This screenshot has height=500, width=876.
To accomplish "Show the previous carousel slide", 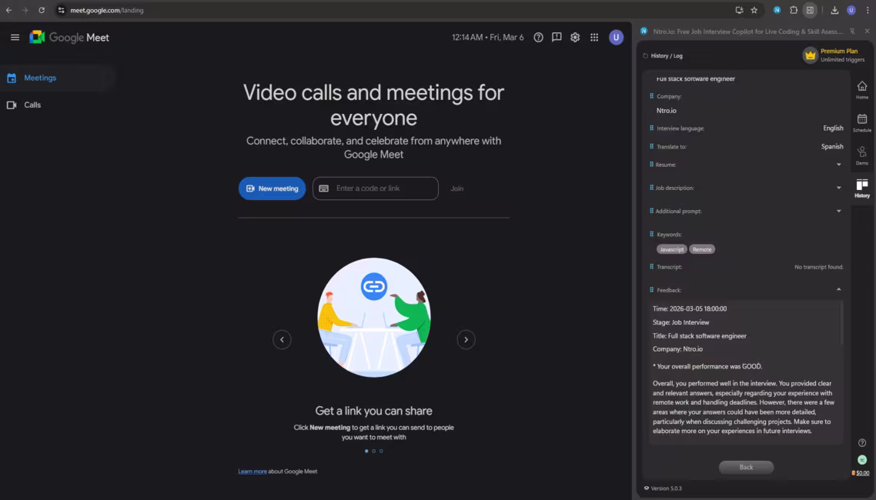I will pyautogui.click(x=283, y=339).
